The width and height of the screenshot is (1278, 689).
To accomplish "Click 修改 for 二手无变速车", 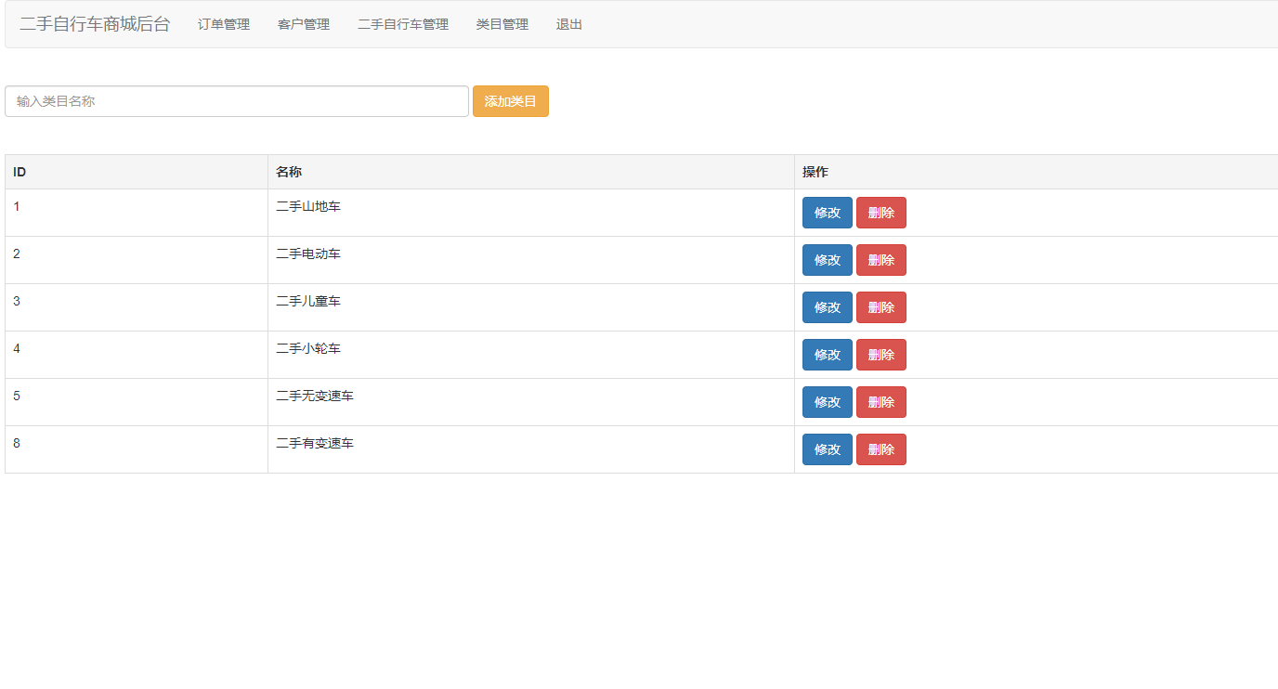I will click(x=827, y=402).
